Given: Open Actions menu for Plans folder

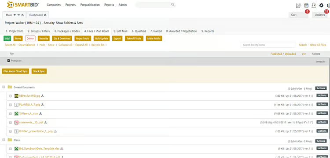Looking at the screenshot, I should tap(321, 141).
